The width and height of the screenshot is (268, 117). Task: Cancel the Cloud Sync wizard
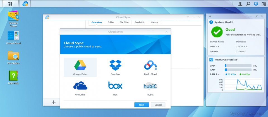(x=158, y=105)
